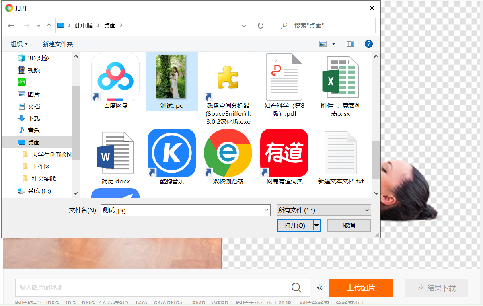The width and height of the screenshot is (483, 306).
Task: Click the 此电脑 breadcrumb
Action: tap(84, 25)
